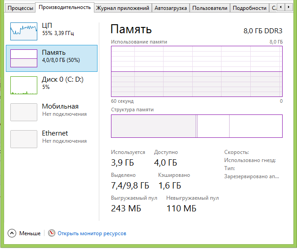Click the Используется 3,9 ГБ value
This screenshot has height=250, width=297.
coord(122,162)
